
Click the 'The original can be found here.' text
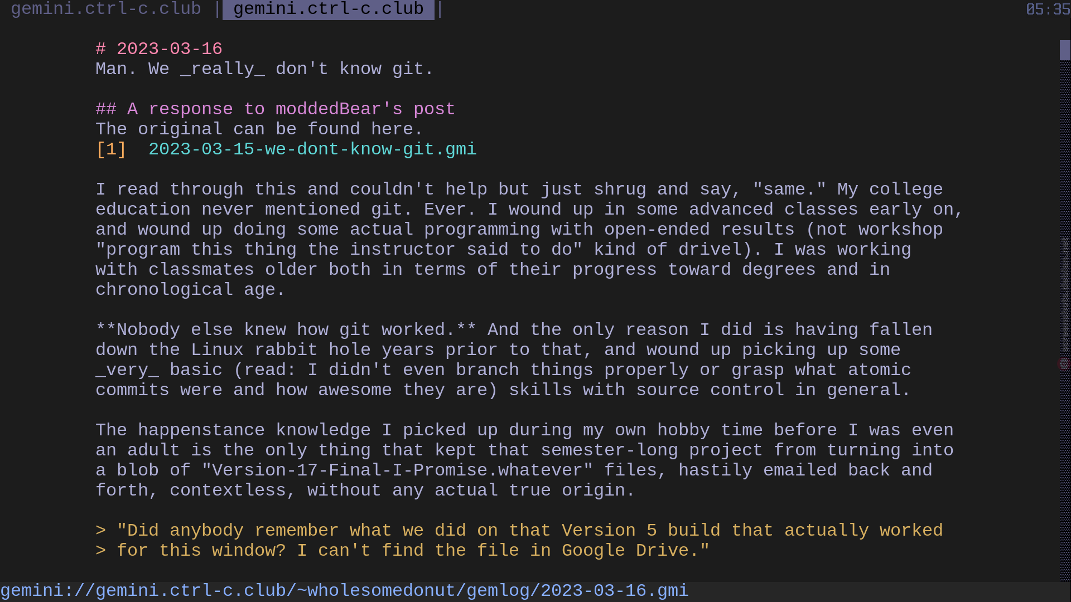[x=259, y=129]
